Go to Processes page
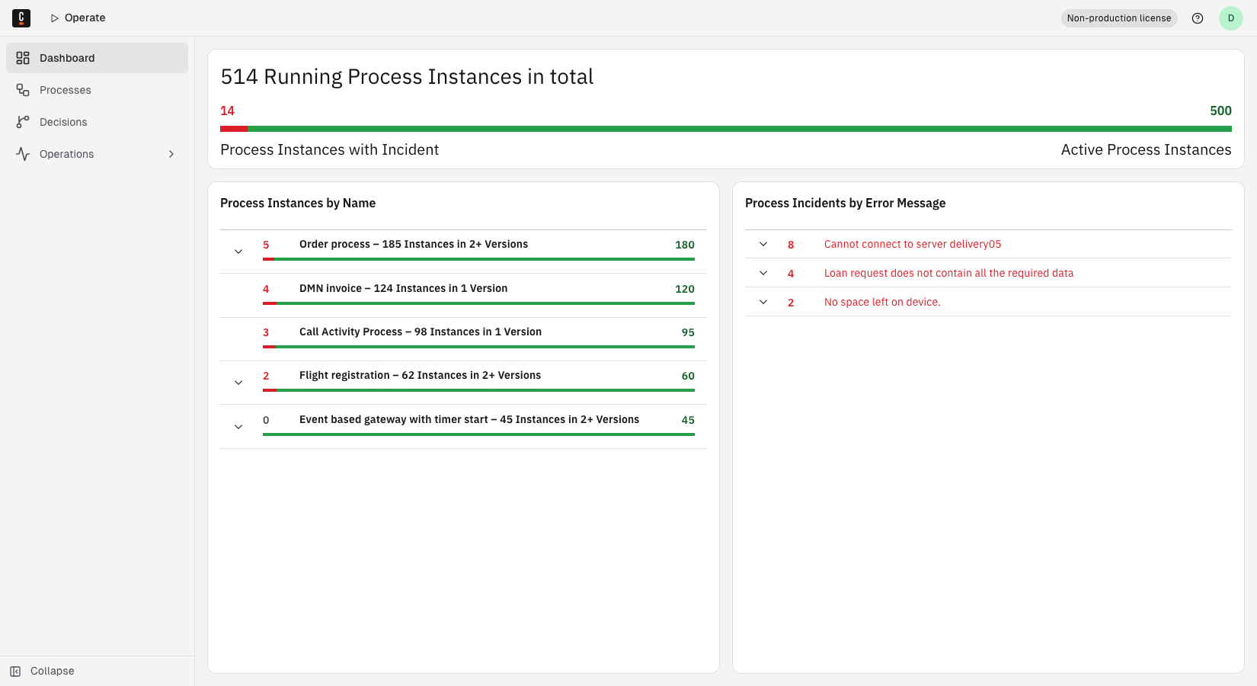1257x686 pixels. 97,90
